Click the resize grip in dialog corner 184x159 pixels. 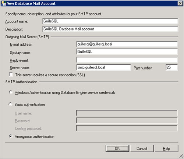point(181,156)
